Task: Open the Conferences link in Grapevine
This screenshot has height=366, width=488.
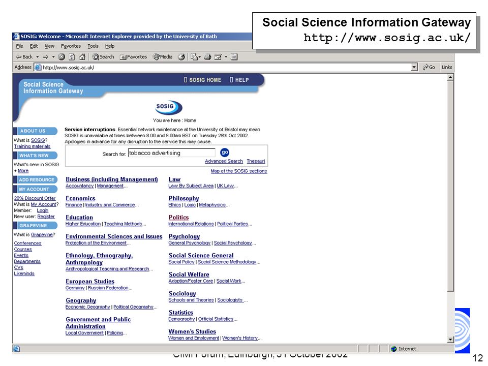Action: pyautogui.click(x=27, y=243)
